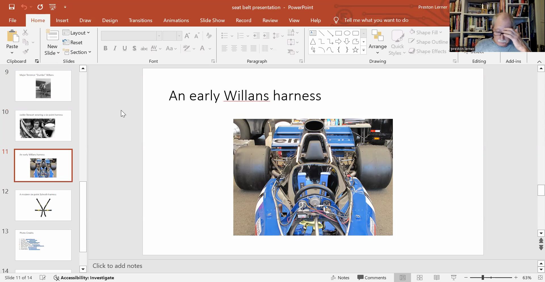
Task: Toggle the Notes pane
Action: 340,277
